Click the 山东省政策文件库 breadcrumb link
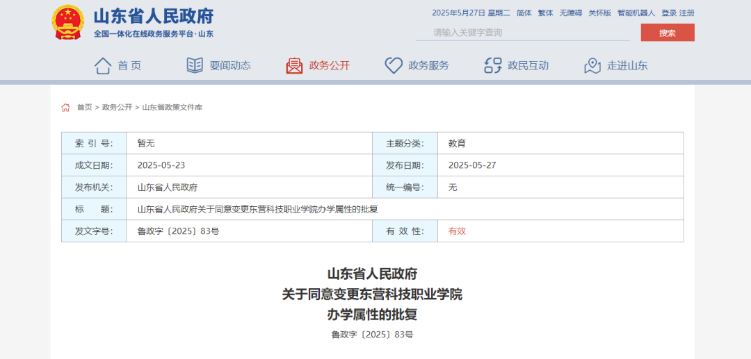This screenshot has height=359, width=751. 172,108
